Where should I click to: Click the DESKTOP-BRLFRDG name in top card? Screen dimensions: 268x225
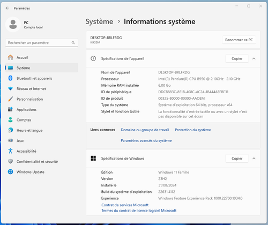106,37
